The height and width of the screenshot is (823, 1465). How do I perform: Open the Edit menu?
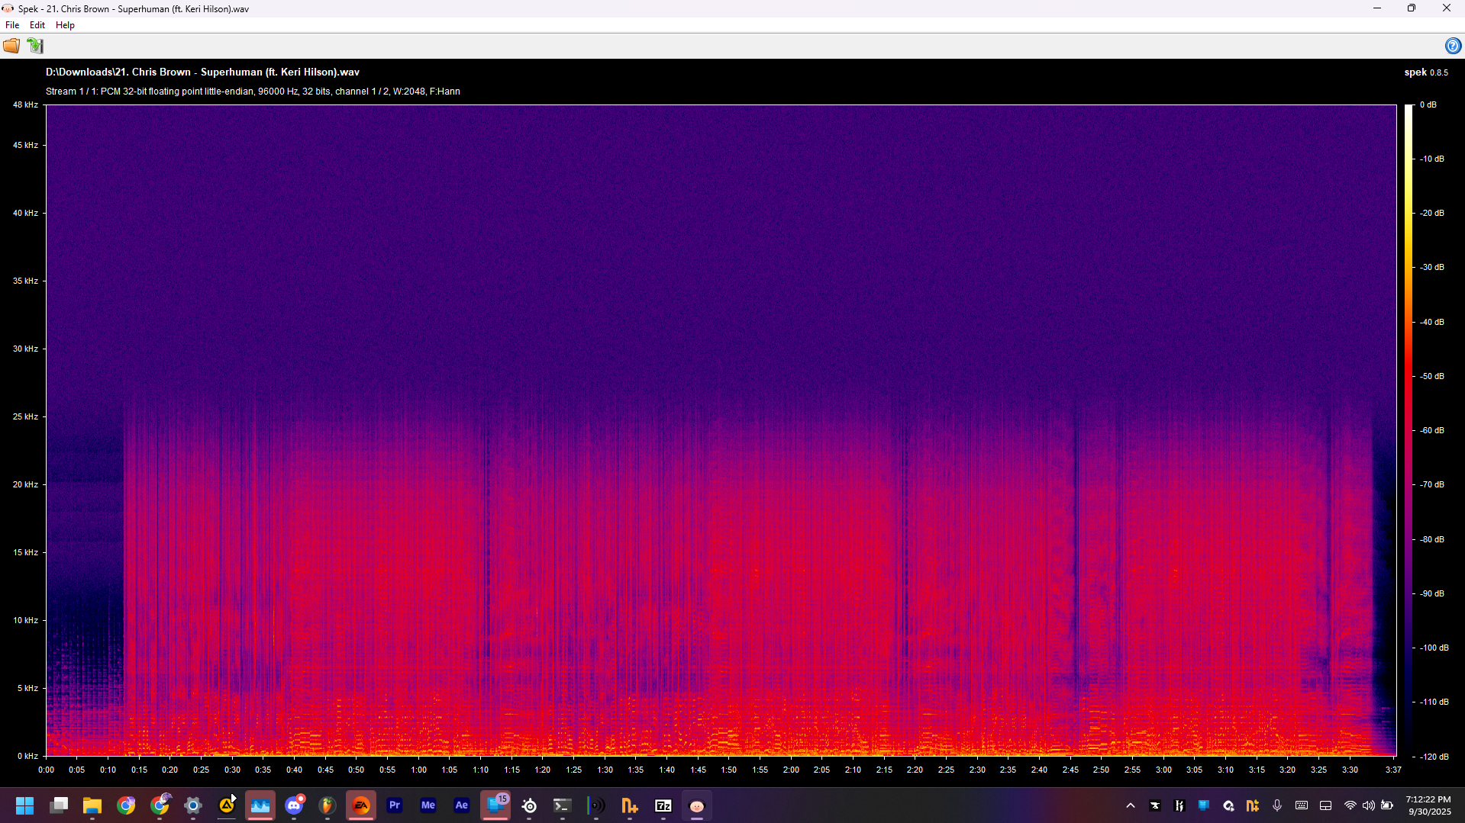[x=37, y=25]
